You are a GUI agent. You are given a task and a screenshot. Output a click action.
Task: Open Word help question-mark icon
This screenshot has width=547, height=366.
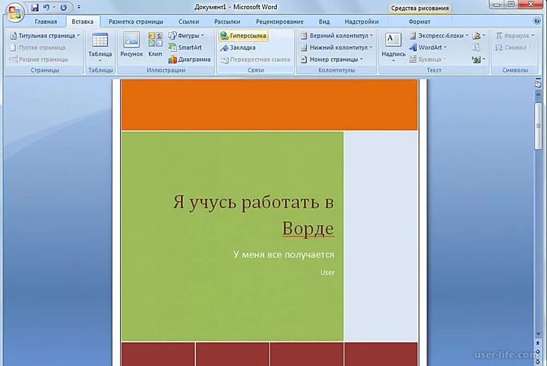(537, 21)
